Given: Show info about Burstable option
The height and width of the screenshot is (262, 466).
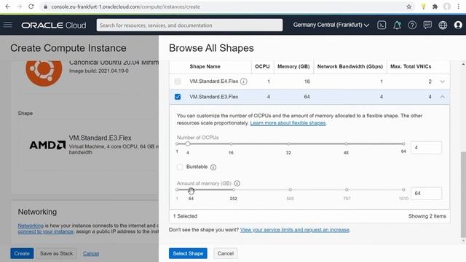Looking at the screenshot, I should pyautogui.click(x=213, y=167).
